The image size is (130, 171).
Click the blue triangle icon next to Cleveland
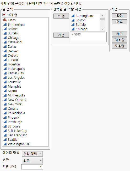[x=5, y=42]
